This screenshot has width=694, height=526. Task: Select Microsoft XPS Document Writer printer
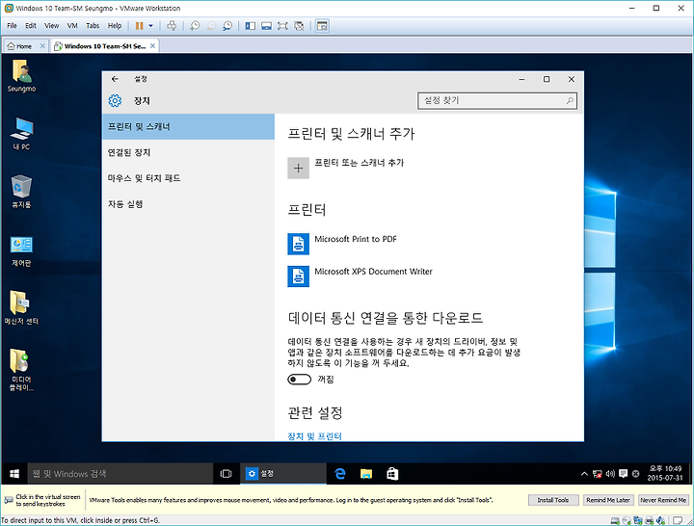373,272
